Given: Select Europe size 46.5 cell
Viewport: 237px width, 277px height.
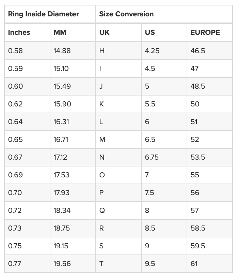Looking at the screenshot, I should 210,51.
